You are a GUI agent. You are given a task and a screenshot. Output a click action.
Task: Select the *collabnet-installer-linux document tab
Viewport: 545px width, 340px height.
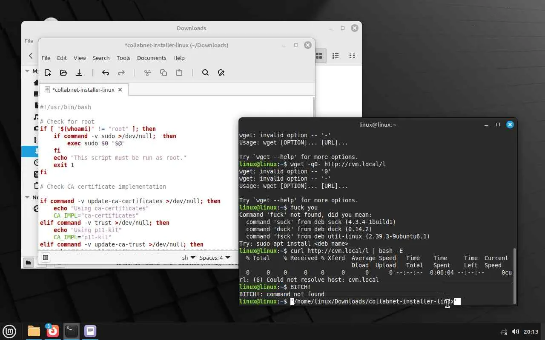83,90
